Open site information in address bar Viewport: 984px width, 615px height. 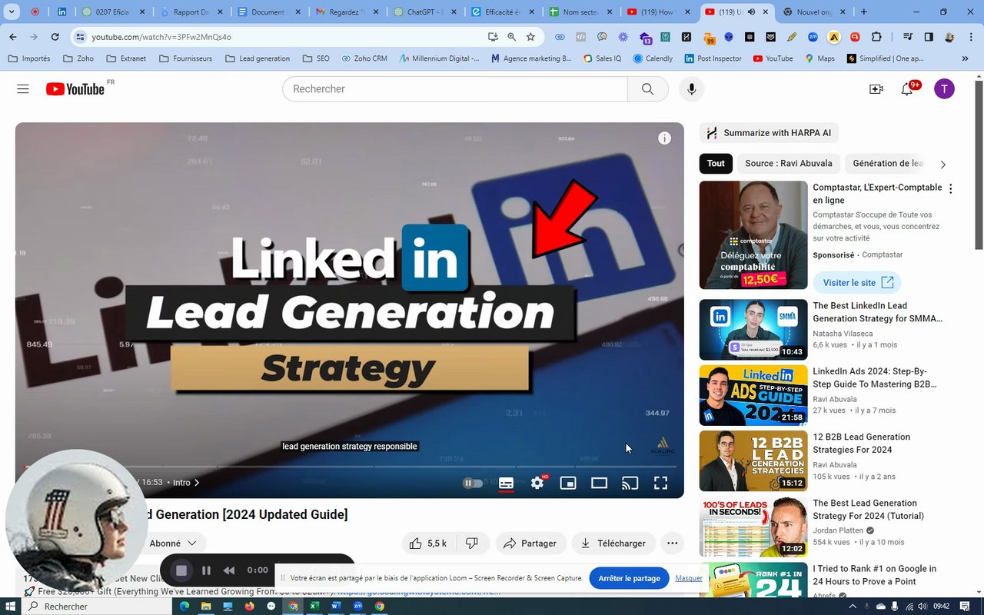80,37
